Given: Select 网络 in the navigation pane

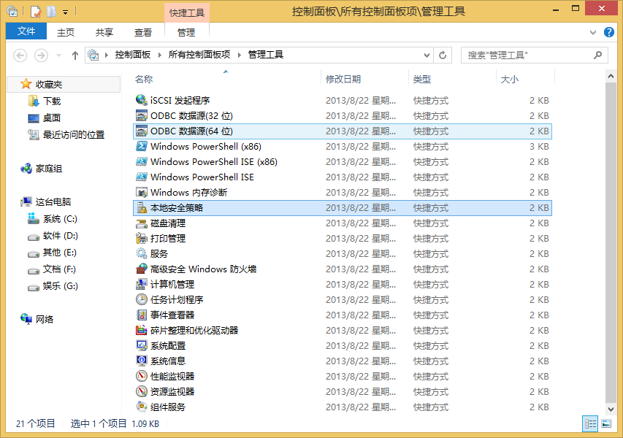Looking at the screenshot, I should [x=44, y=319].
